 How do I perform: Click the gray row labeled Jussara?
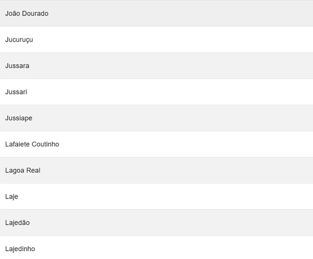click(x=156, y=66)
